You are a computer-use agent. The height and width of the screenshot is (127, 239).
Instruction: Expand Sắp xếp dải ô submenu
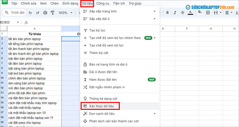pyautogui.click(x=120, y=19)
